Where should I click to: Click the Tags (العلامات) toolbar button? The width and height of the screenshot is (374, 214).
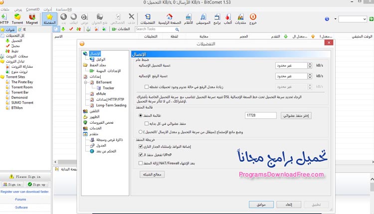click(121, 29)
